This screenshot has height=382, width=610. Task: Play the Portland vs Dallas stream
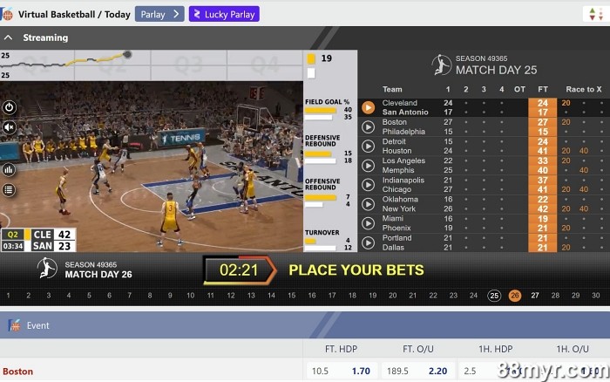[368, 242]
